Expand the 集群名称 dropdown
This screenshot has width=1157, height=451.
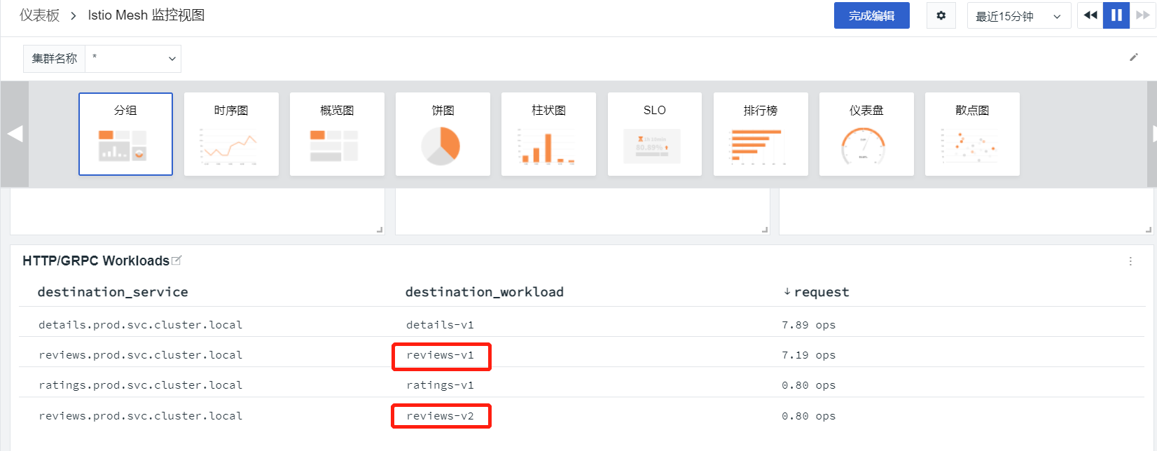pos(133,59)
